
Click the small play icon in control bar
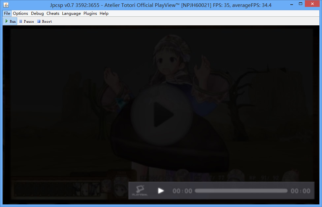[x=161, y=191]
